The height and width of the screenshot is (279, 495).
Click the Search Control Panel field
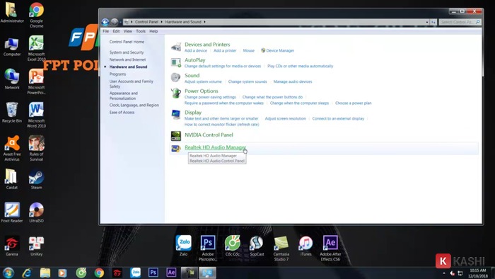tap(460, 22)
